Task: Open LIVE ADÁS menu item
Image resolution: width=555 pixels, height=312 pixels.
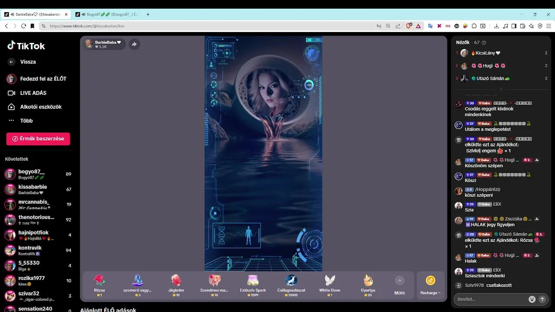Action: pos(27,93)
